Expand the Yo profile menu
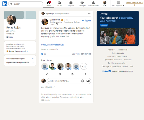The image size is (144, 120). tap(104, 4)
